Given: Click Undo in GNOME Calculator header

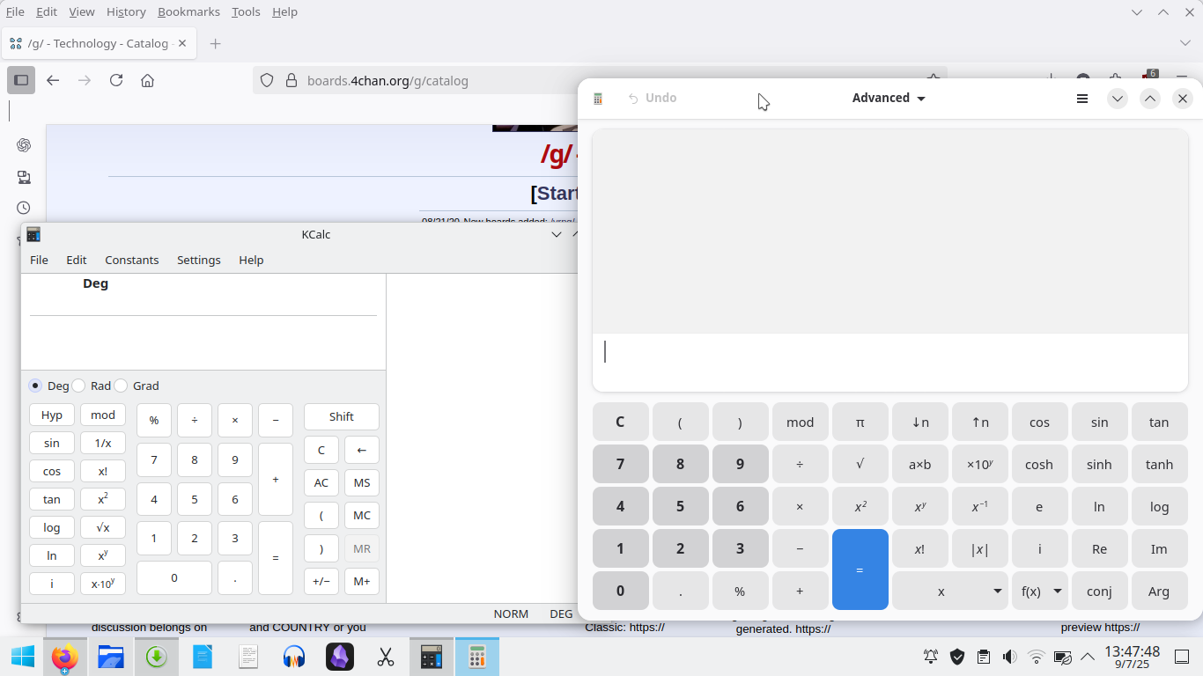Looking at the screenshot, I should click(x=652, y=99).
